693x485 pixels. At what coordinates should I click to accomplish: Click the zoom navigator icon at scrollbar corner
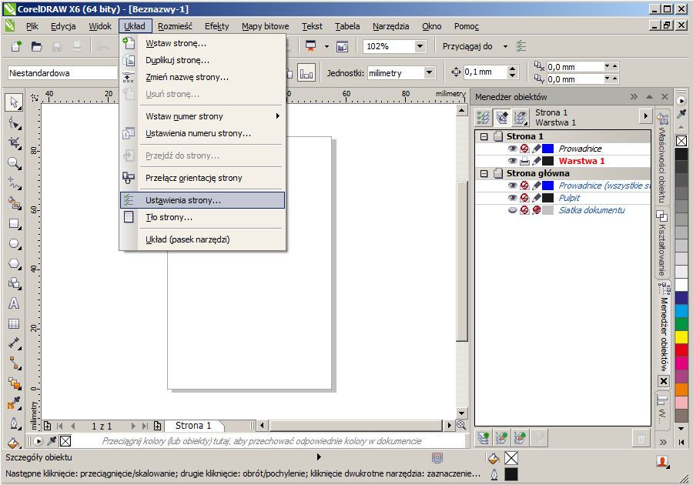[x=461, y=425]
